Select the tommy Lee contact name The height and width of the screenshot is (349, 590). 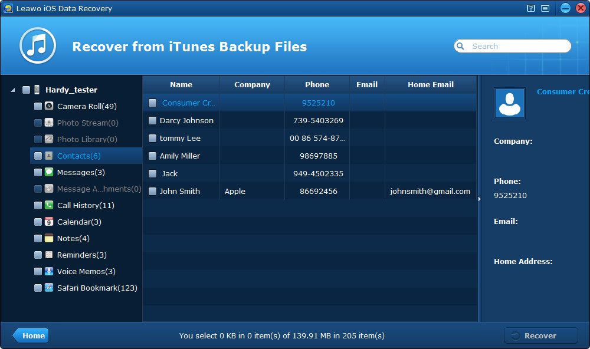[180, 138]
